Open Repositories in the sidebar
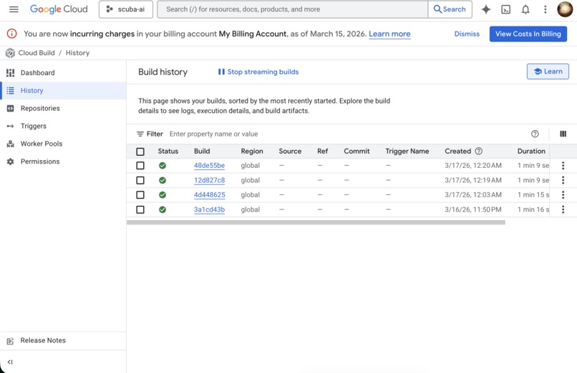Screen dimensions: 577x373 (x=63, y=109)
